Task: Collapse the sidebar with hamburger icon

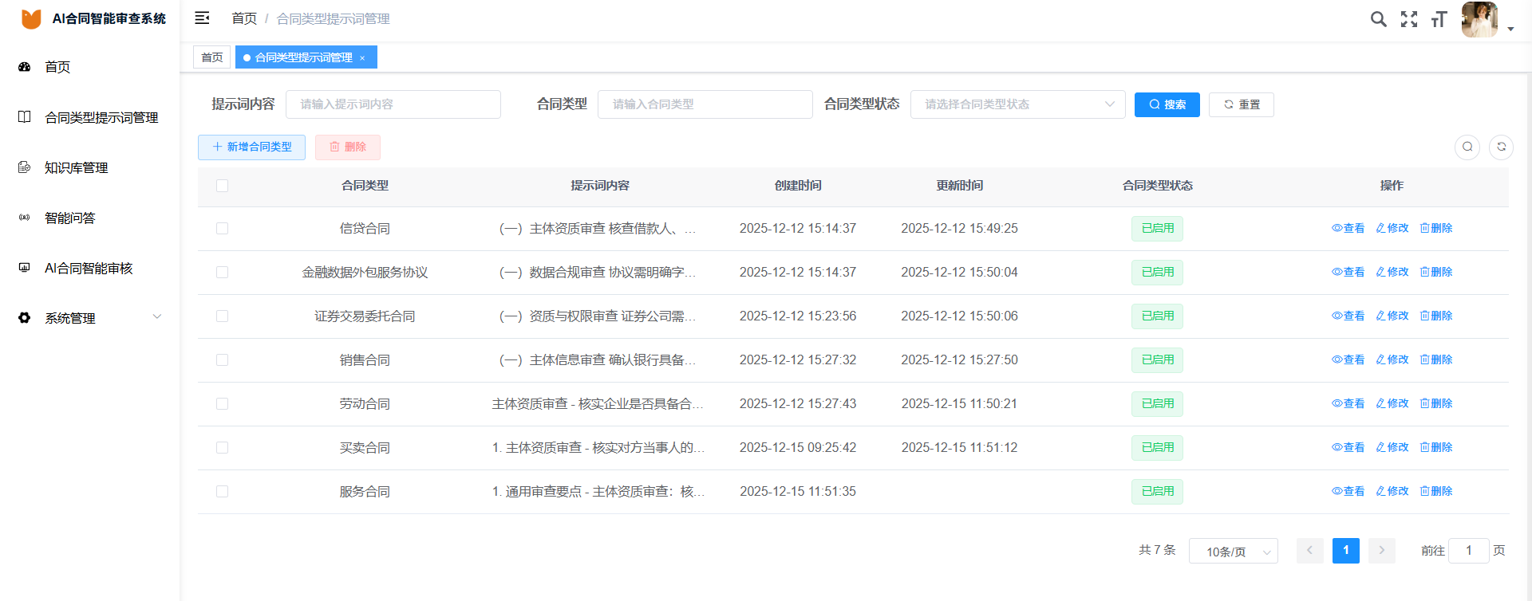Action: click(x=202, y=18)
